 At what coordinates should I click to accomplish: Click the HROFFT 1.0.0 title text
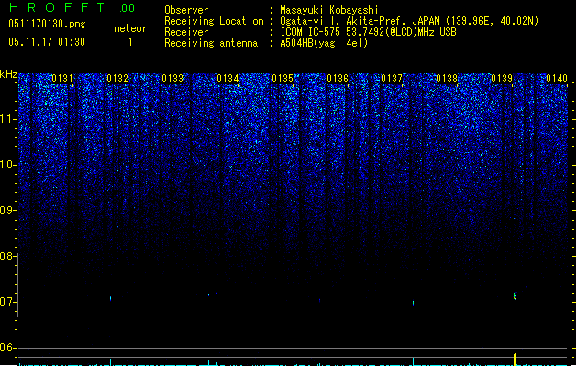pos(72,7)
